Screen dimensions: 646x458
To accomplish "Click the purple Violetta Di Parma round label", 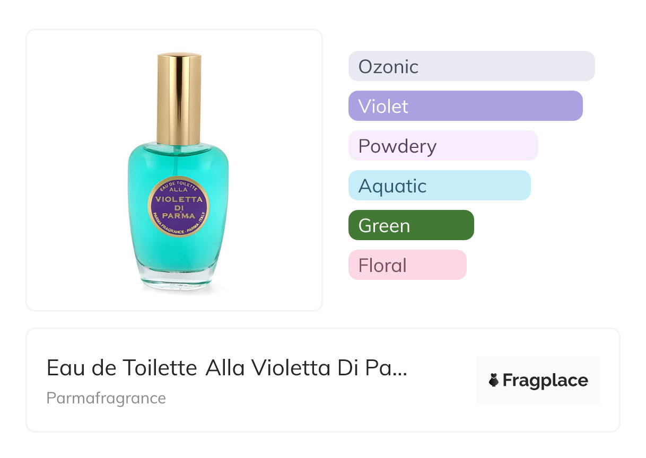I will 179,208.
